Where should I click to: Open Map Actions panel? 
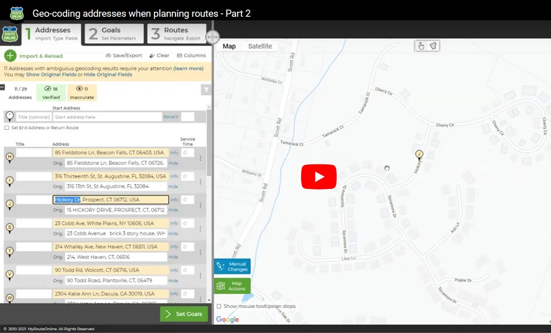[x=232, y=286]
